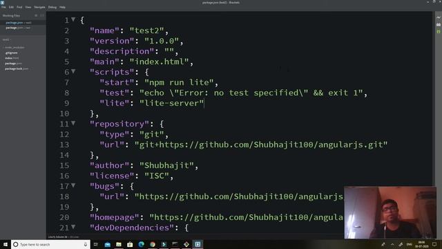This screenshot has width=442, height=249.
Task: Open Microsoft Store from the taskbar
Action: pyautogui.click(x=130, y=244)
